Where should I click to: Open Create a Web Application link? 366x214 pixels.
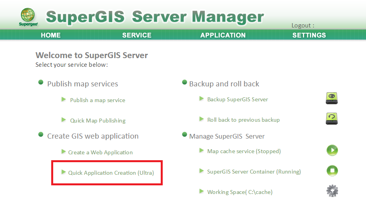point(100,152)
